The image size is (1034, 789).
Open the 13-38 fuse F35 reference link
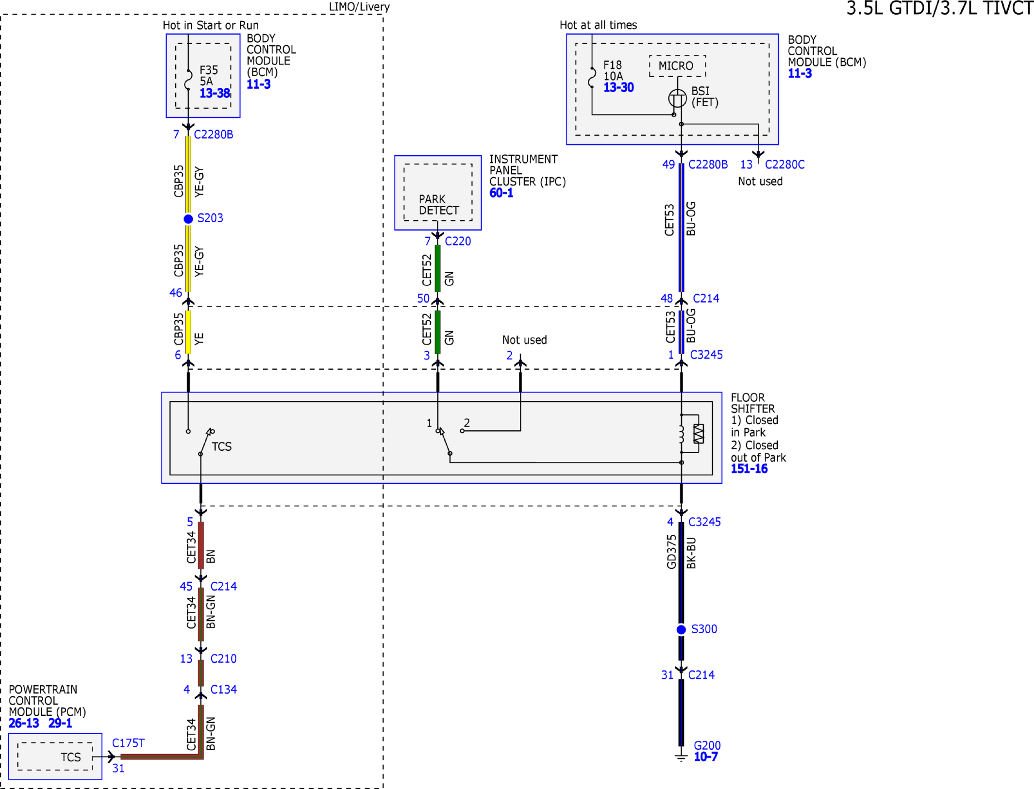click(215, 93)
